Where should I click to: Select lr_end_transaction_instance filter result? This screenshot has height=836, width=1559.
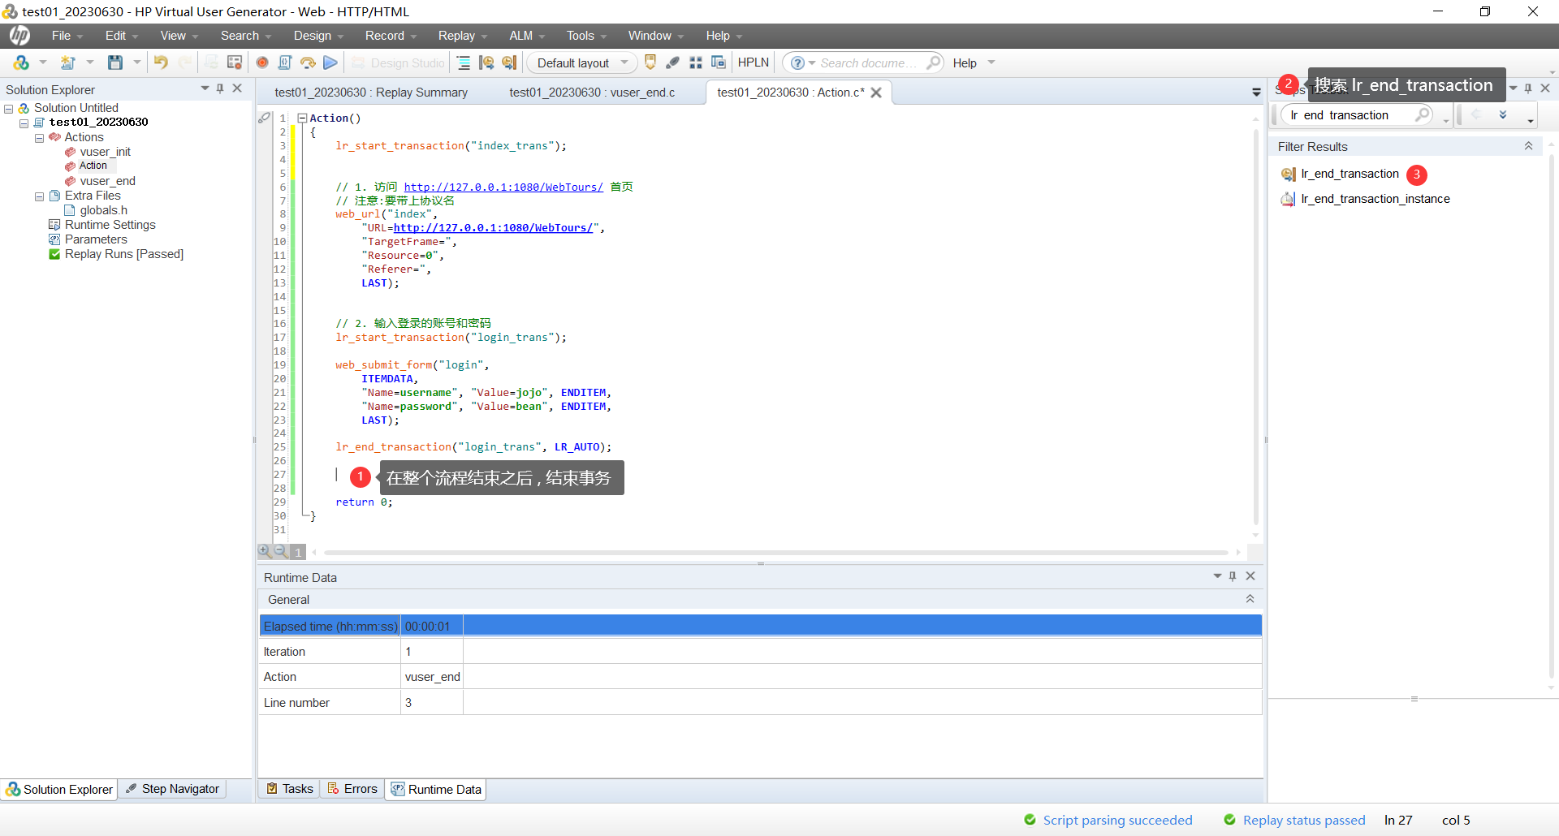coord(1375,199)
